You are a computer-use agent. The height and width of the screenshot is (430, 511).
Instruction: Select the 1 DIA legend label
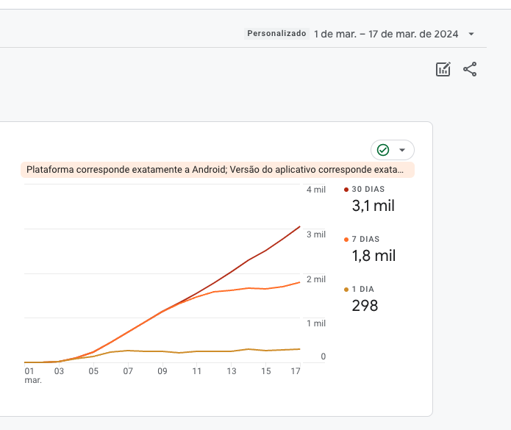(x=364, y=290)
